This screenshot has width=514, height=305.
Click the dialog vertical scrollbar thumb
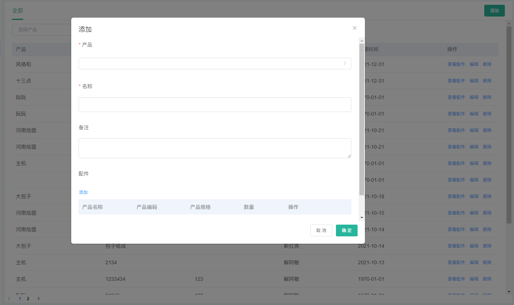pyautogui.click(x=362, y=119)
